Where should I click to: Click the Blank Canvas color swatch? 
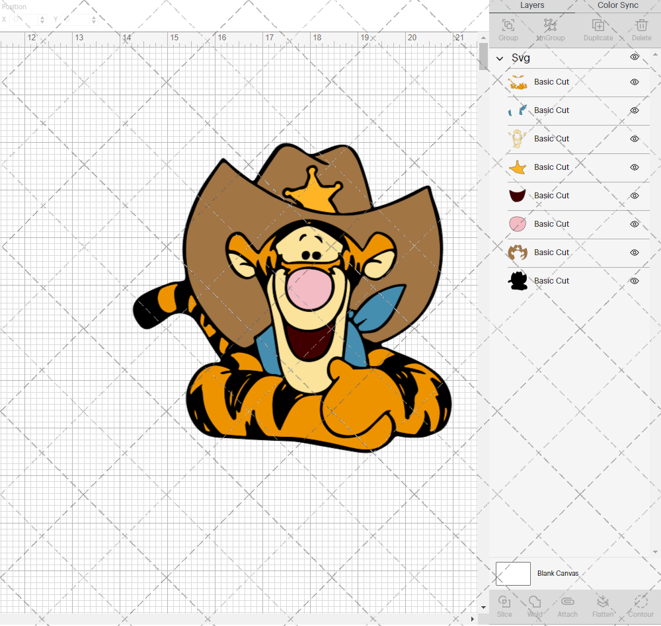[513, 574]
